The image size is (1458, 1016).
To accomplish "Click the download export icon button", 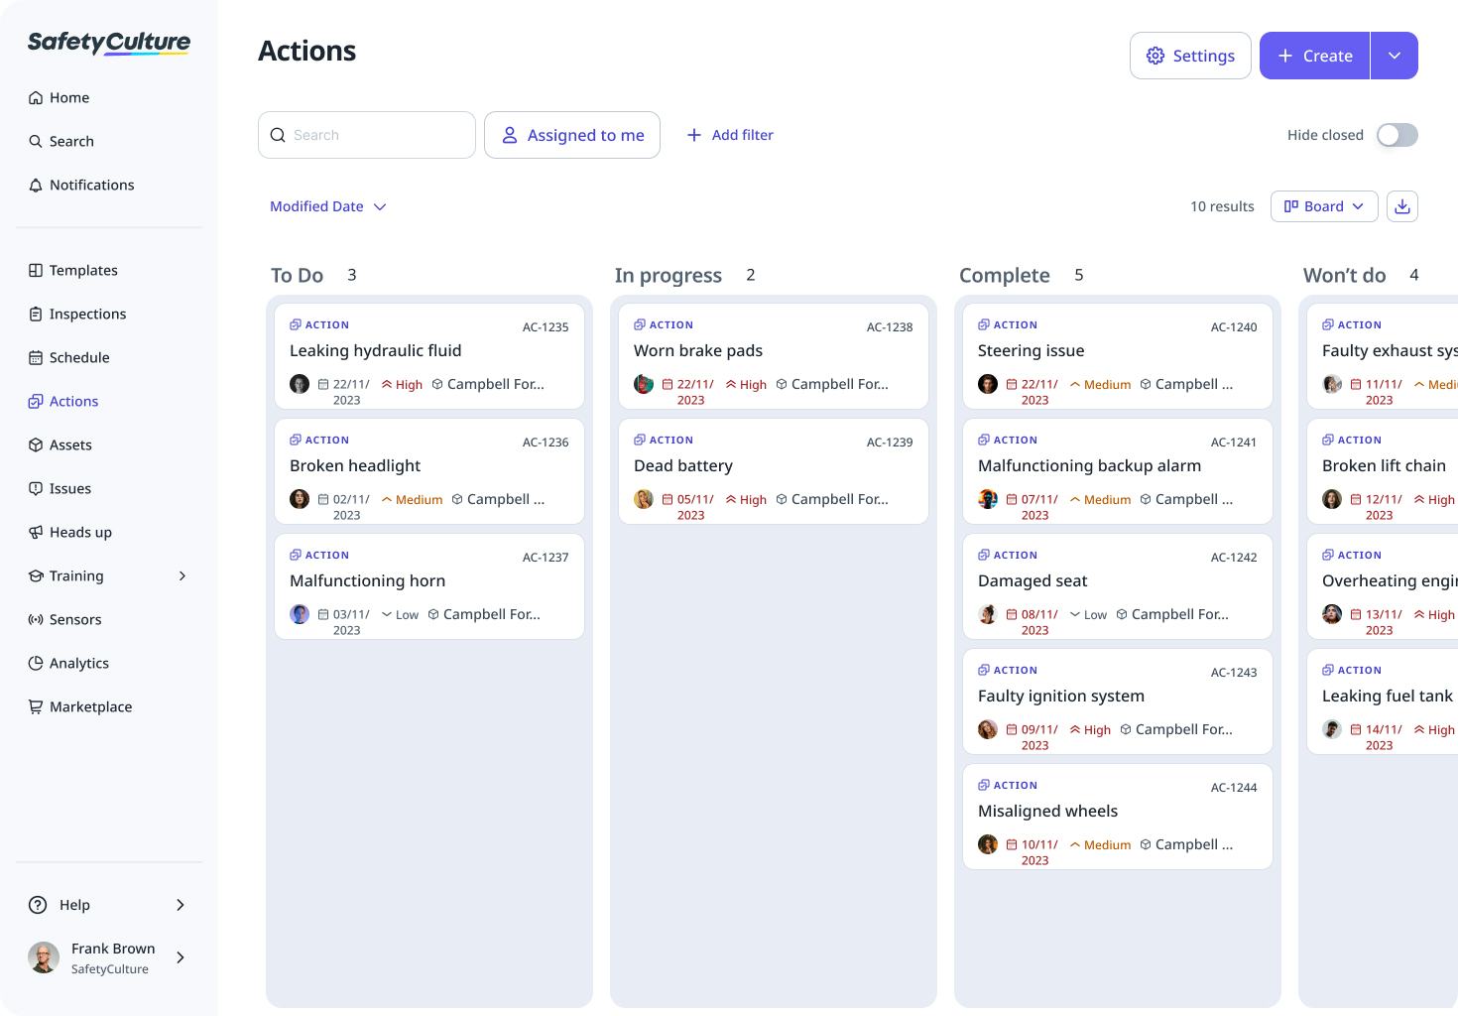I will coord(1401,206).
